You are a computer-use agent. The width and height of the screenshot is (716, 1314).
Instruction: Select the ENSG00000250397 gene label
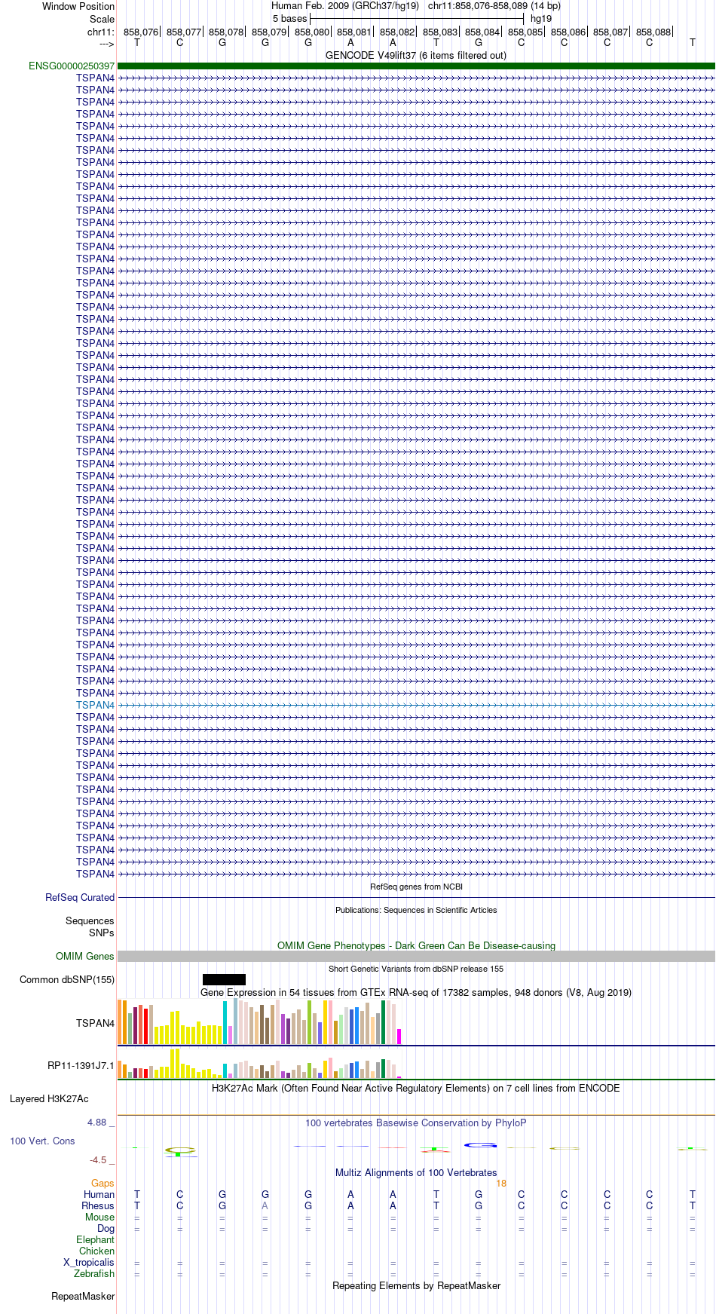pyautogui.click(x=72, y=66)
